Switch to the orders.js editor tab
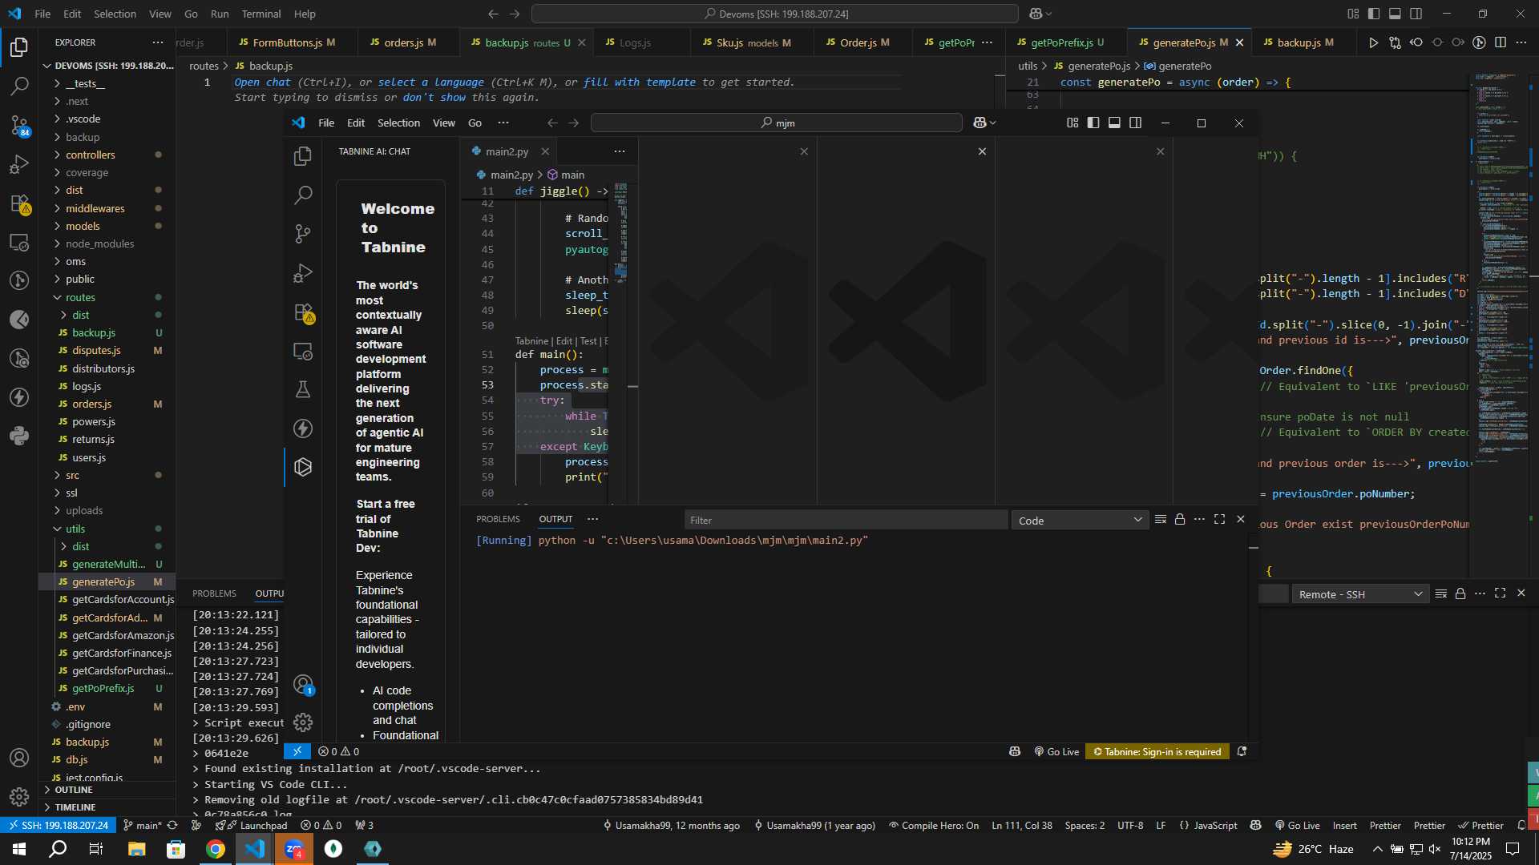 pyautogui.click(x=409, y=42)
